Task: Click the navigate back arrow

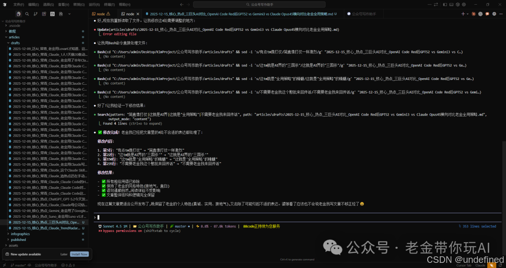Action: [182, 5]
